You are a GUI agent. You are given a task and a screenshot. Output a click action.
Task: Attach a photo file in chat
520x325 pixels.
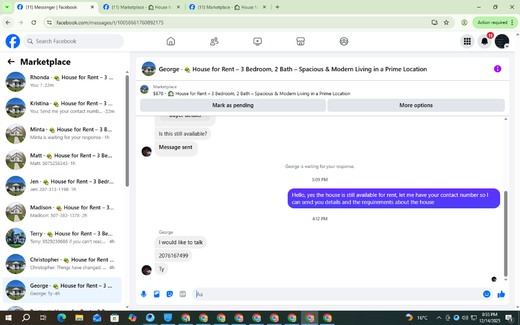point(157,294)
